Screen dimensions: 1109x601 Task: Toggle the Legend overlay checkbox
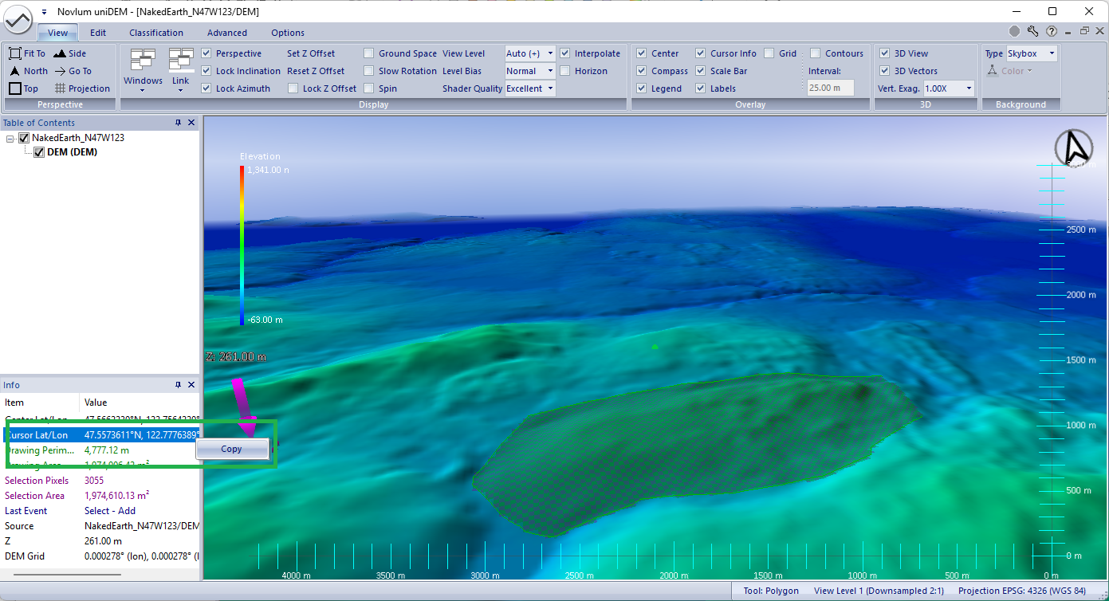pyautogui.click(x=642, y=88)
